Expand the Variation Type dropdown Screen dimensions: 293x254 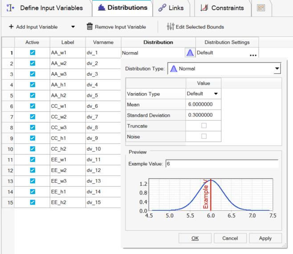216,94
